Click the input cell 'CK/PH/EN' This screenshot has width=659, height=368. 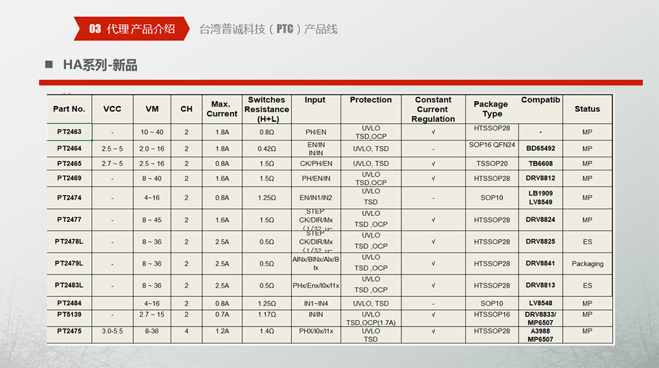tap(316, 164)
